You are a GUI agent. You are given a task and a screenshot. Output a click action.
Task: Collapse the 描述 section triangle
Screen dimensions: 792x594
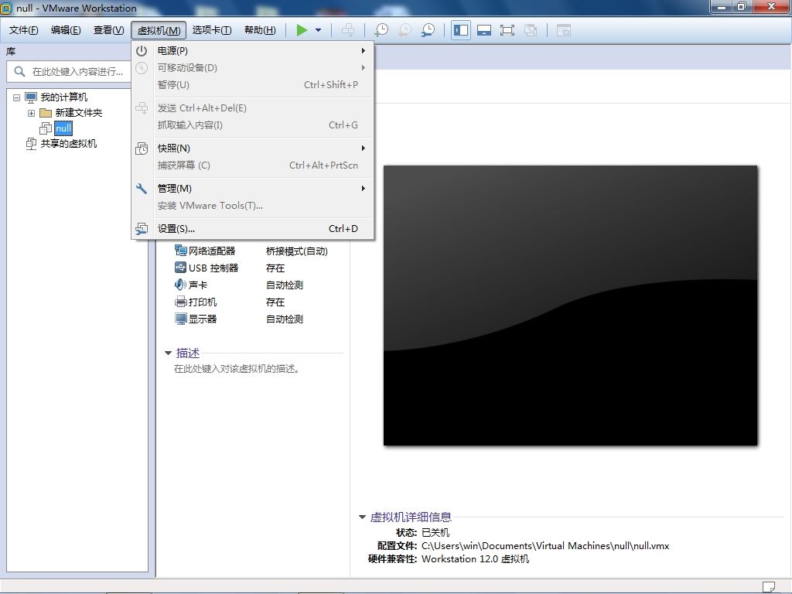point(168,353)
